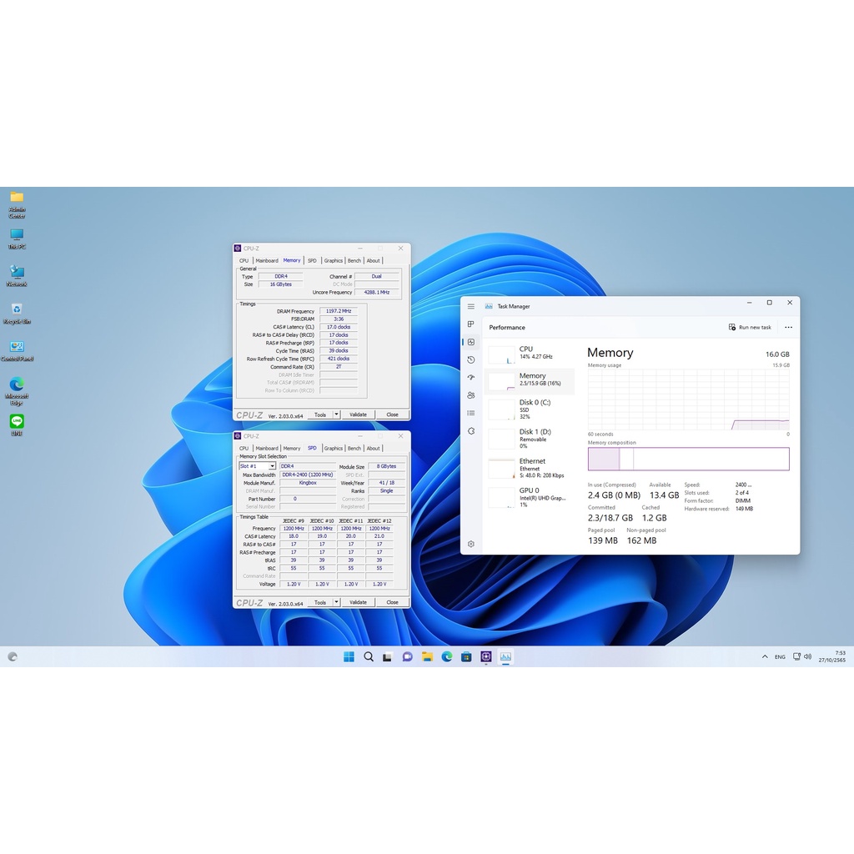Viewport: 854px width, 854px height.
Task: Open Processes page in Task Manager sidebar
Action: coord(471,324)
